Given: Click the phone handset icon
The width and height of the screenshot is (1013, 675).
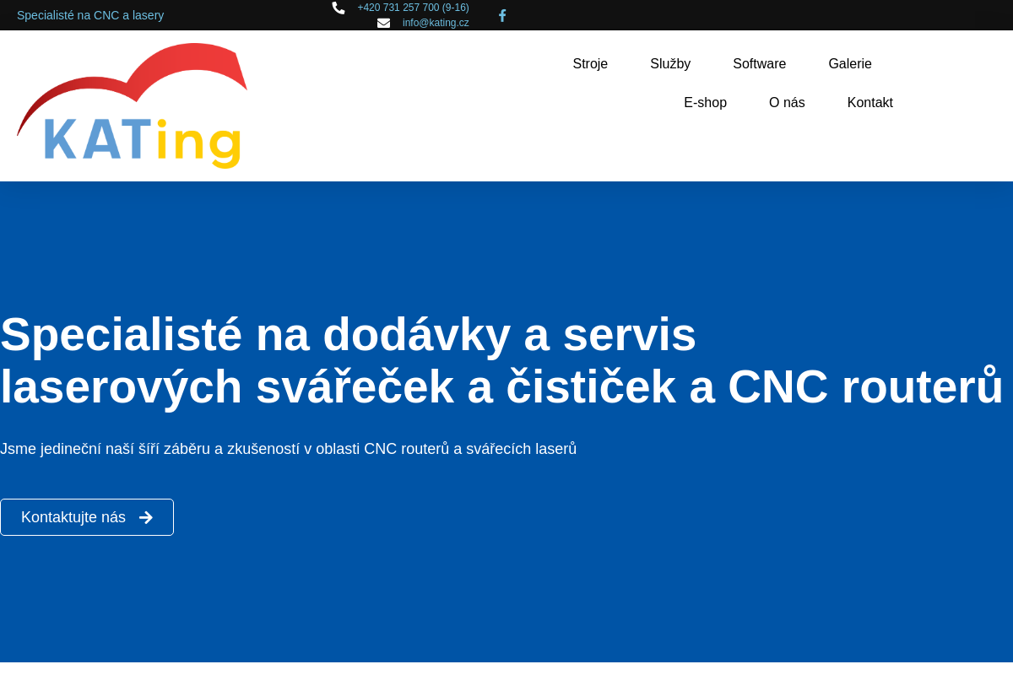Looking at the screenshot, I should (339, 8).
